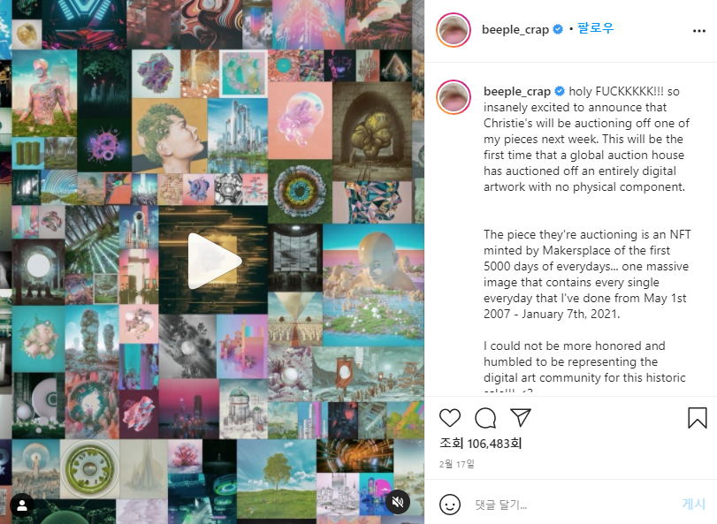Post the comment with the 게시 button
Image resolution: width=717 pixels, height=524 pixels.
pyautogui.click(x=694, y=504)
